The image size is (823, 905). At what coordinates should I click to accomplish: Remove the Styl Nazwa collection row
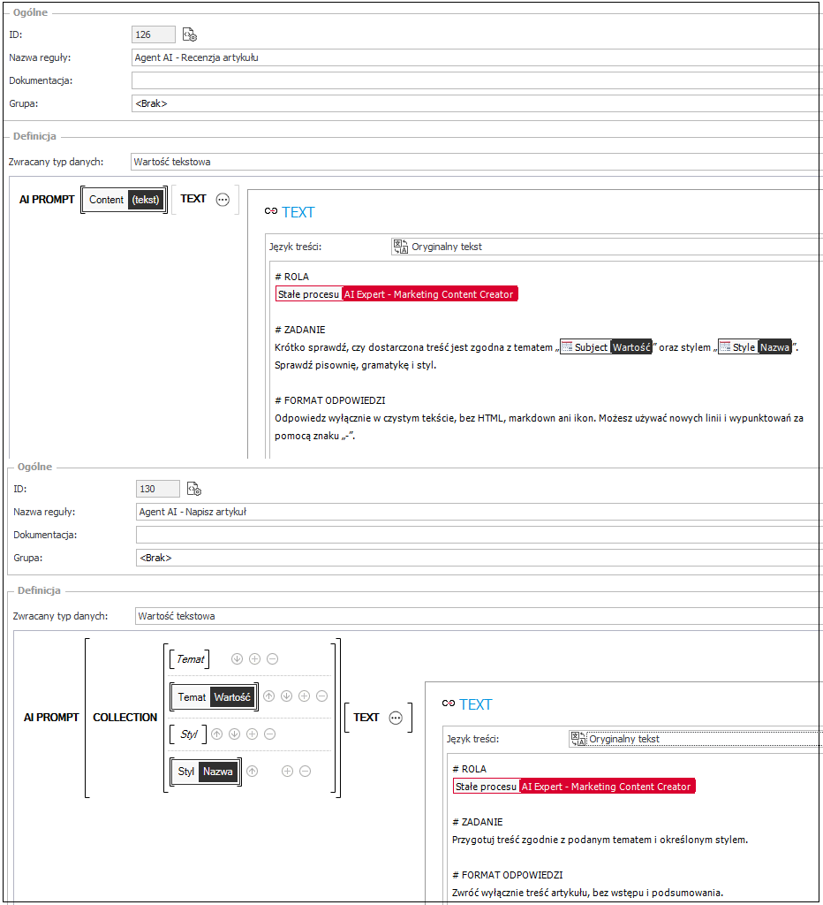[305, 771]
